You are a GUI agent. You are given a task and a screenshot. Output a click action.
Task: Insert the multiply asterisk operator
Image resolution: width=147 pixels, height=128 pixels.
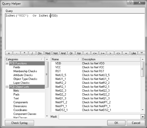[x=24, y=53]
